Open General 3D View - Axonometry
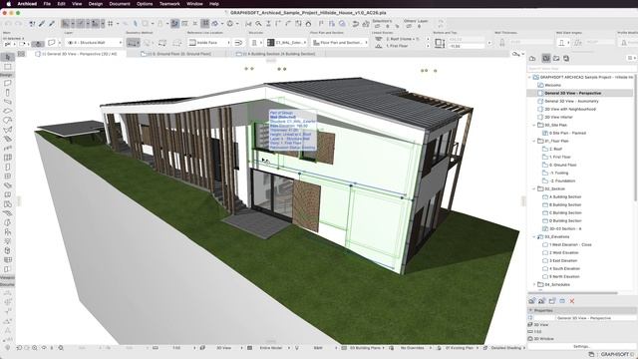The width and height of the screenshot is (638, 359). tap(571, 101)
